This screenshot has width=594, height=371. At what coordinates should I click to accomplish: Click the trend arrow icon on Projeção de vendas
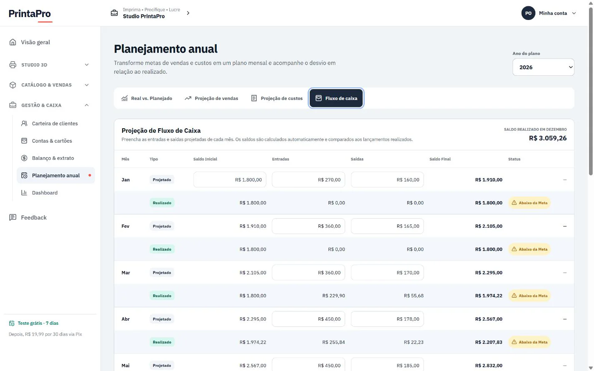(188, 98)
